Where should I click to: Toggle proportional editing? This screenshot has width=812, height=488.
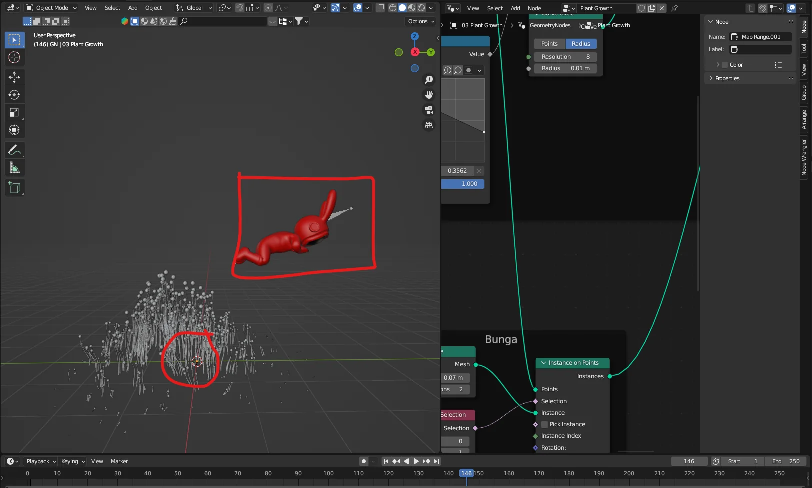tap(268, 8)
